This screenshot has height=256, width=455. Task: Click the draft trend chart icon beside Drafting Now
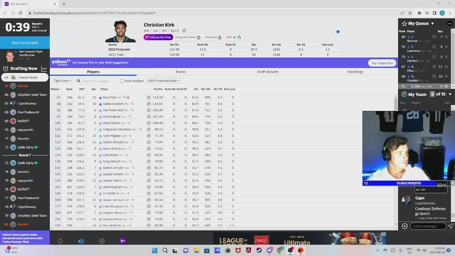(x=44, y=69)
